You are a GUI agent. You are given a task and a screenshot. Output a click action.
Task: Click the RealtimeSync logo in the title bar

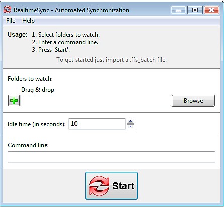point(7,10)
